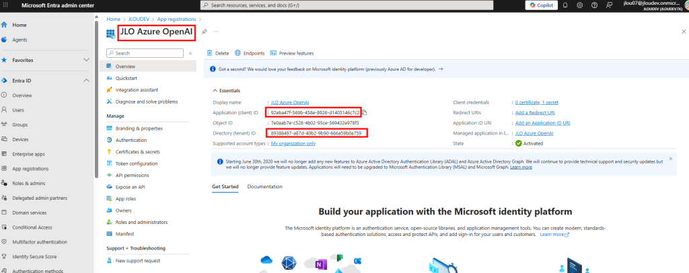Image resolution: width=689 pixels, height=273 pixels.
Task: Collapse the resource menu with double chevron
Action: [x=190, y=53]
